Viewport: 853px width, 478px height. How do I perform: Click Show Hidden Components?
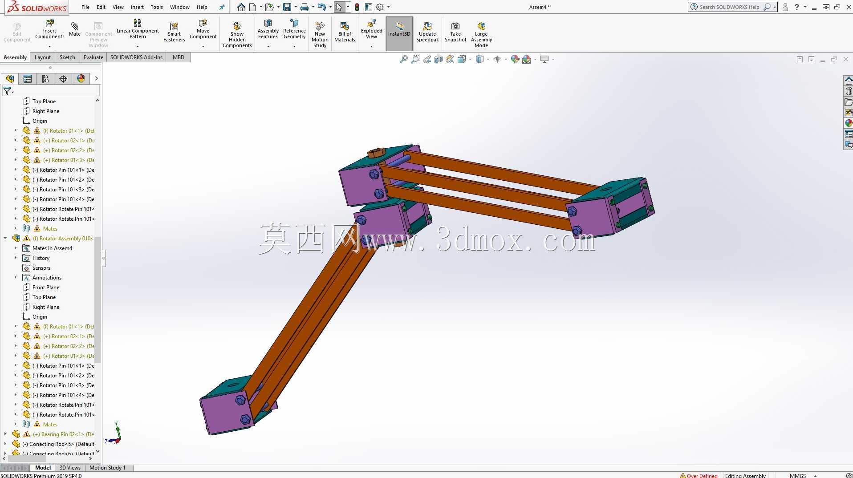click(x=237, y=35)
